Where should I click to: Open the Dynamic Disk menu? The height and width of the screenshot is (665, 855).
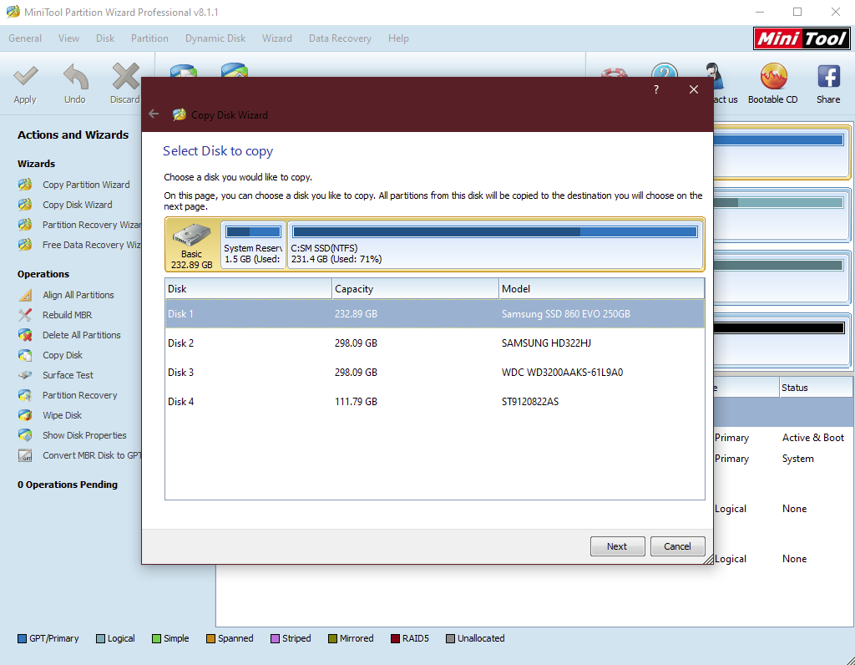[x=215, y=38]
